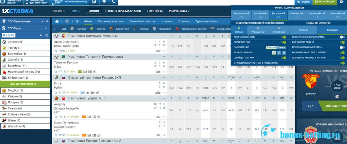This screenshot has width=347, height=144.
Task: Click the search icon in the sidebar
Action: (x=46, y=35)
